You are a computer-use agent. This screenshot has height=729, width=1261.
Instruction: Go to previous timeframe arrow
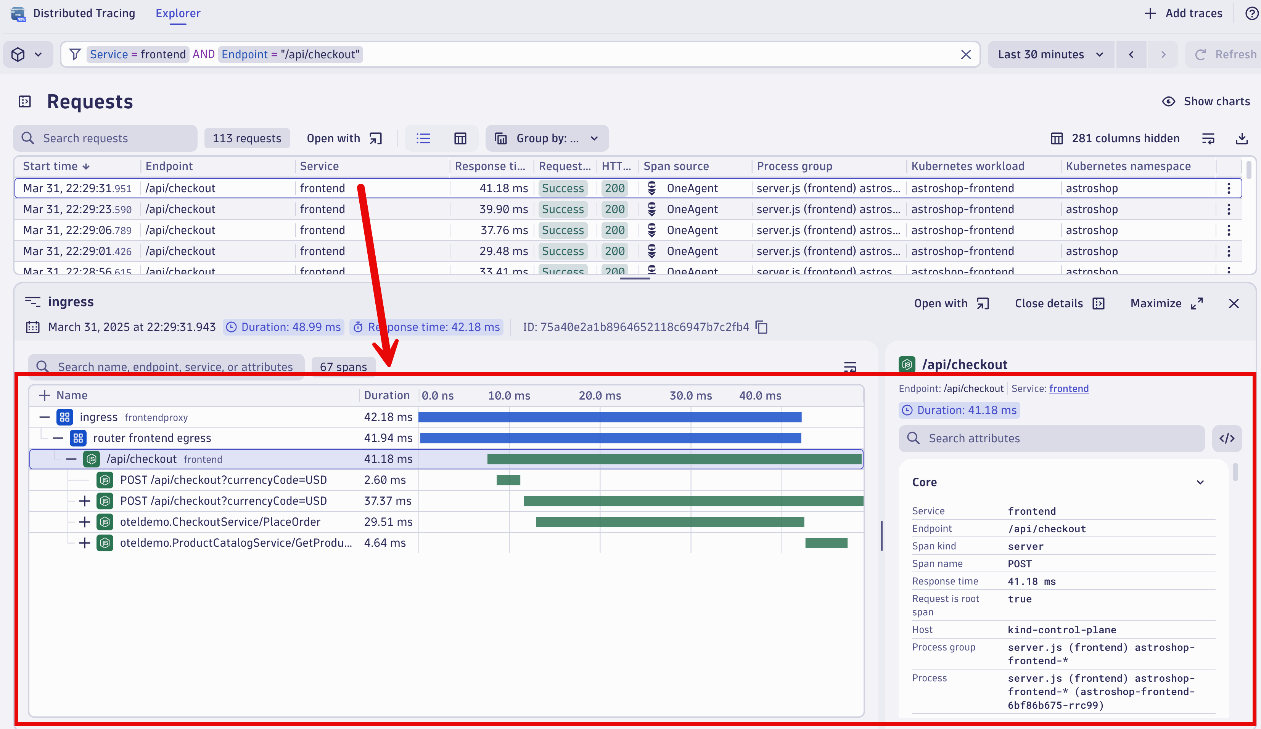(1131, 54)
